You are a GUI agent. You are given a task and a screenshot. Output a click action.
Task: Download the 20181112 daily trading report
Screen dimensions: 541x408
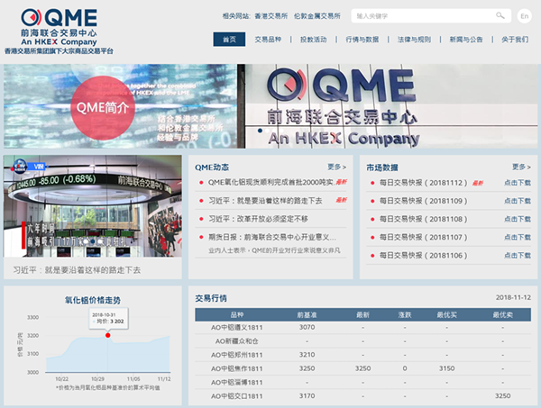coord(518,183)
